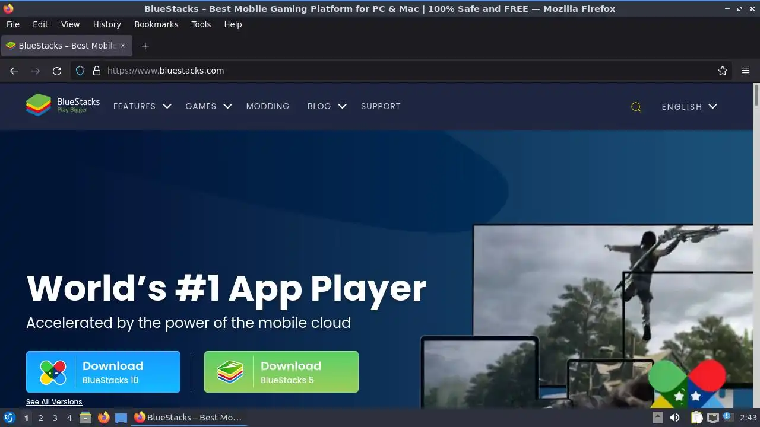Expand the FEATURES dropdown menu
760x427 pixels.
click(x=142, y=106)
